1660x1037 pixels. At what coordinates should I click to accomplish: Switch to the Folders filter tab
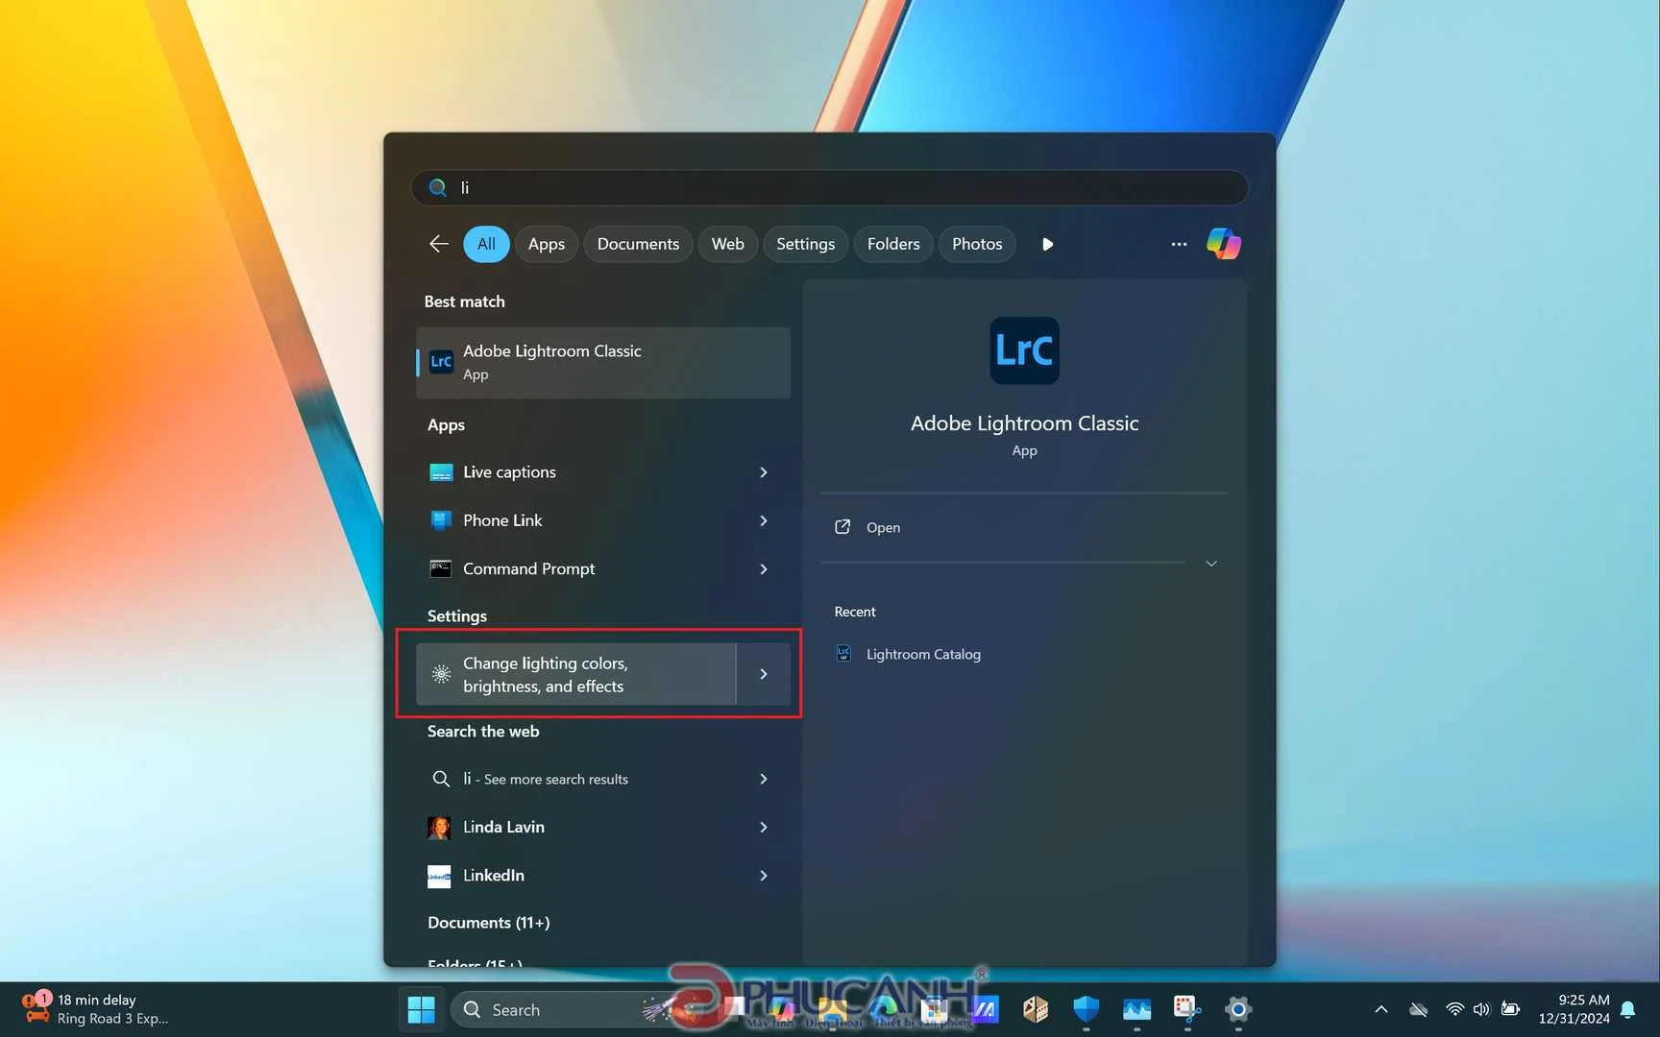(x=893, y=244)
